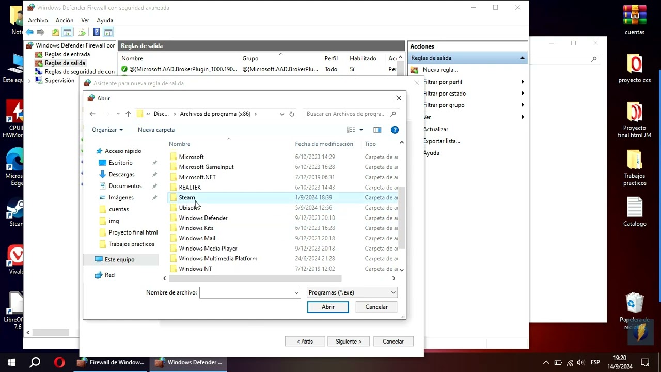Expand the address bar history dropdown
The image size is (661, 372).
point(281,114)
